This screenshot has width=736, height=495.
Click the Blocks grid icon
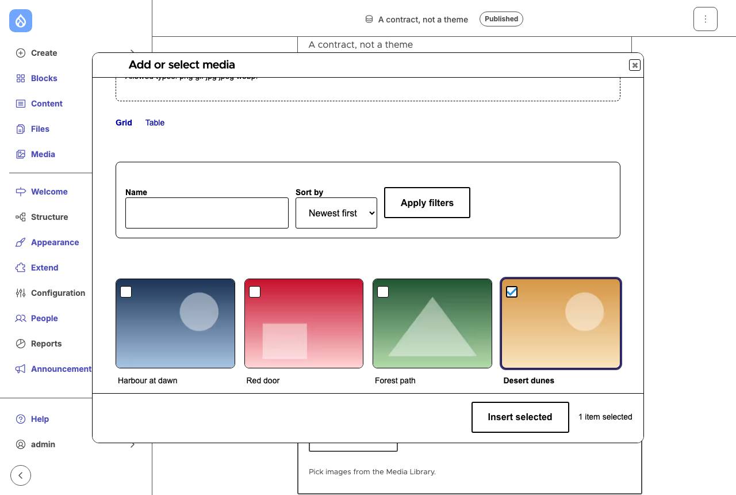(x=21, y=78)
